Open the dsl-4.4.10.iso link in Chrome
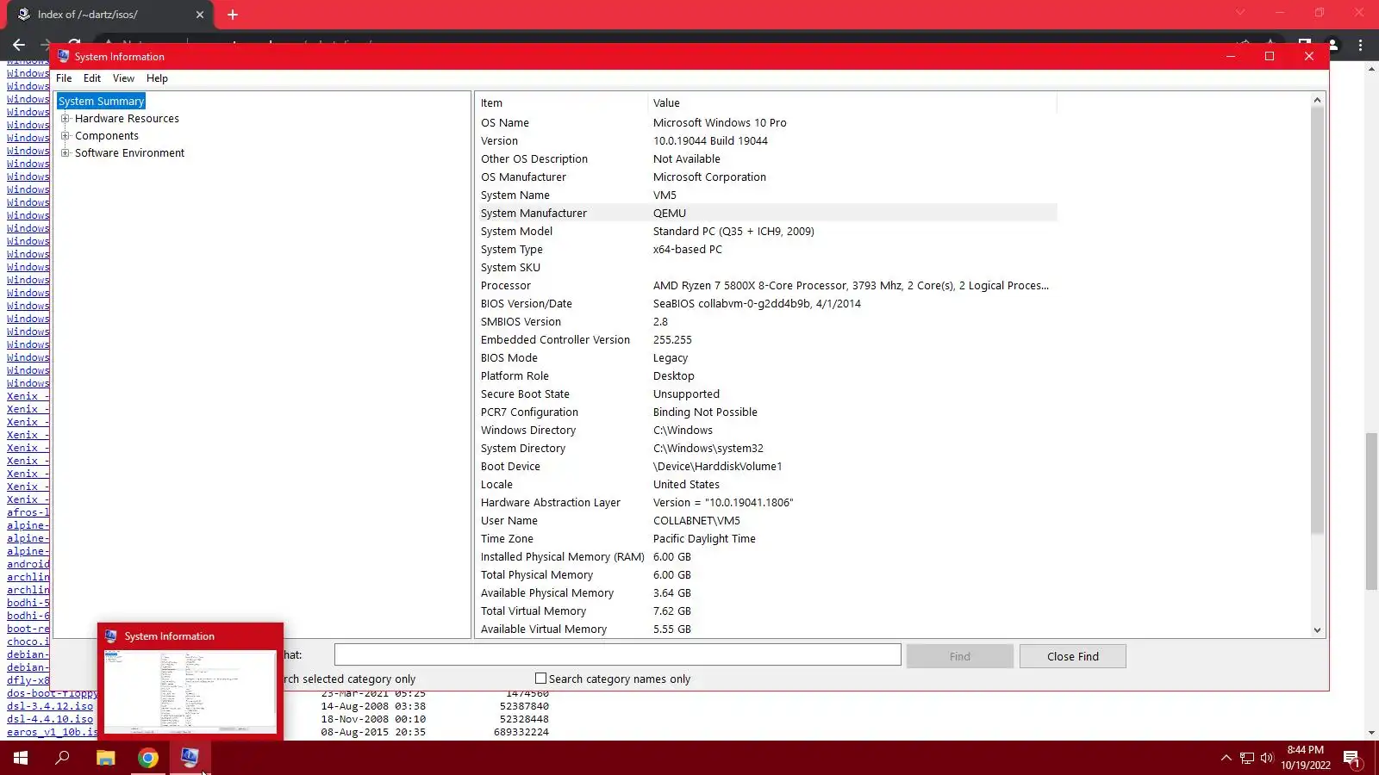Viewport: 1379px width, 775px height. (50, 719)
